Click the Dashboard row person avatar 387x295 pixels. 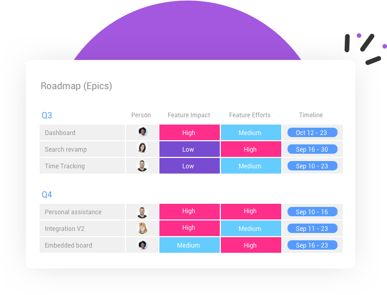pos(142,132)
